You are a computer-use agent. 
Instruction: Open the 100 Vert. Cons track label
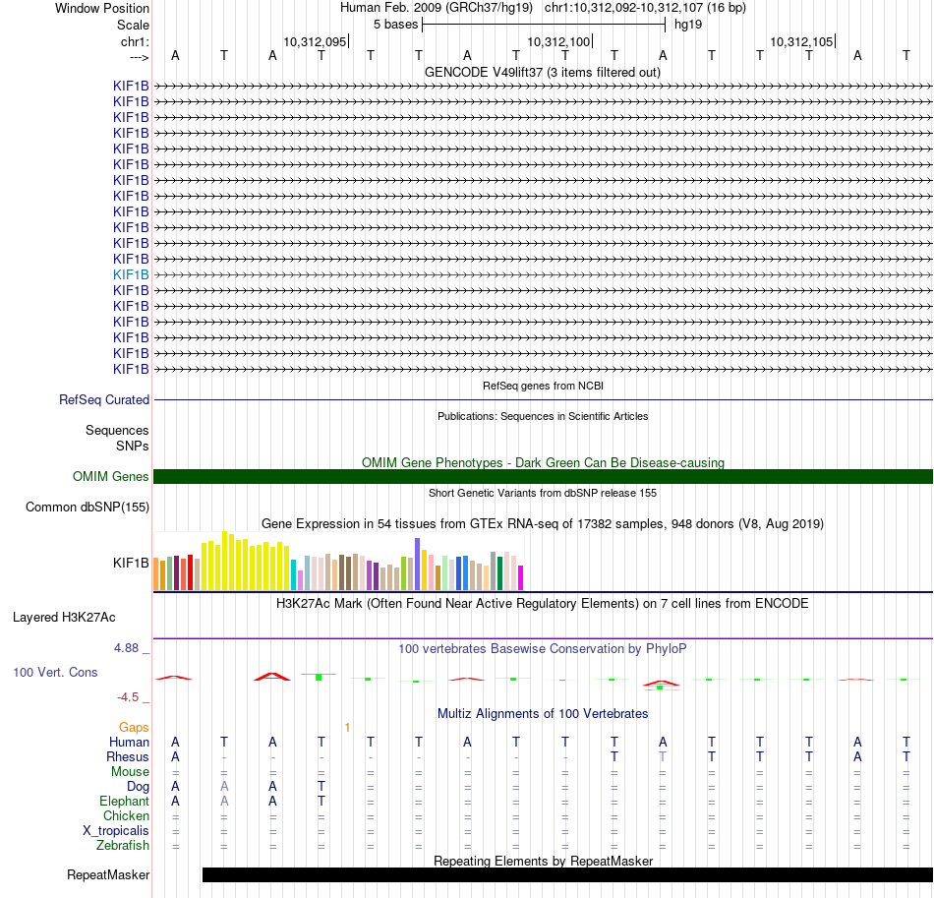[x=55, y=672]
